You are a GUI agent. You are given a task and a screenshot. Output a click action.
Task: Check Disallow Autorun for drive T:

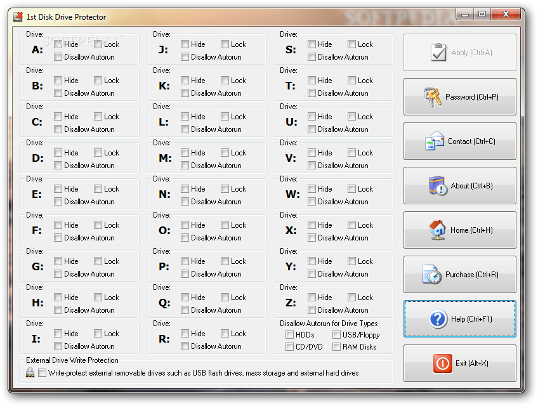[312, 93]
